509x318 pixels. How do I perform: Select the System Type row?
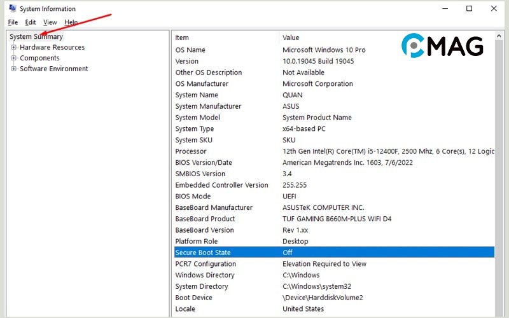point(335,129)
